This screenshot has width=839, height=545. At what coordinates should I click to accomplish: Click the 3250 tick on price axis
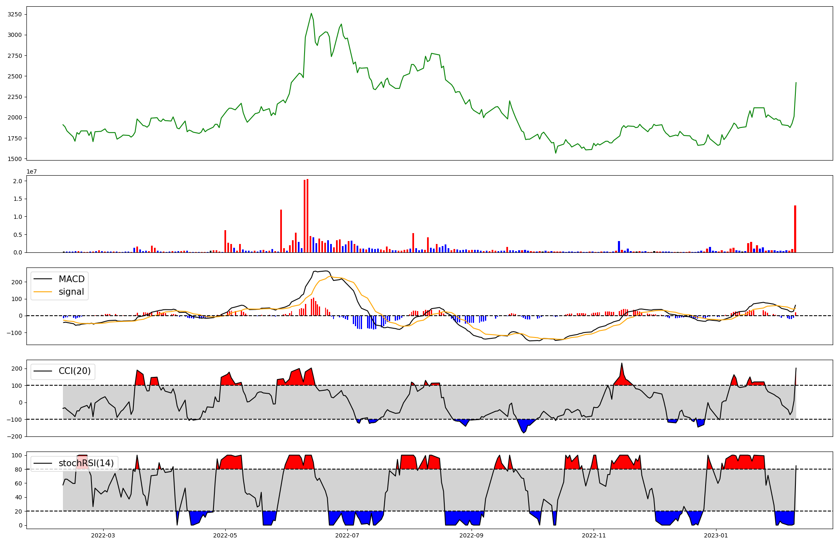point(15,14)
